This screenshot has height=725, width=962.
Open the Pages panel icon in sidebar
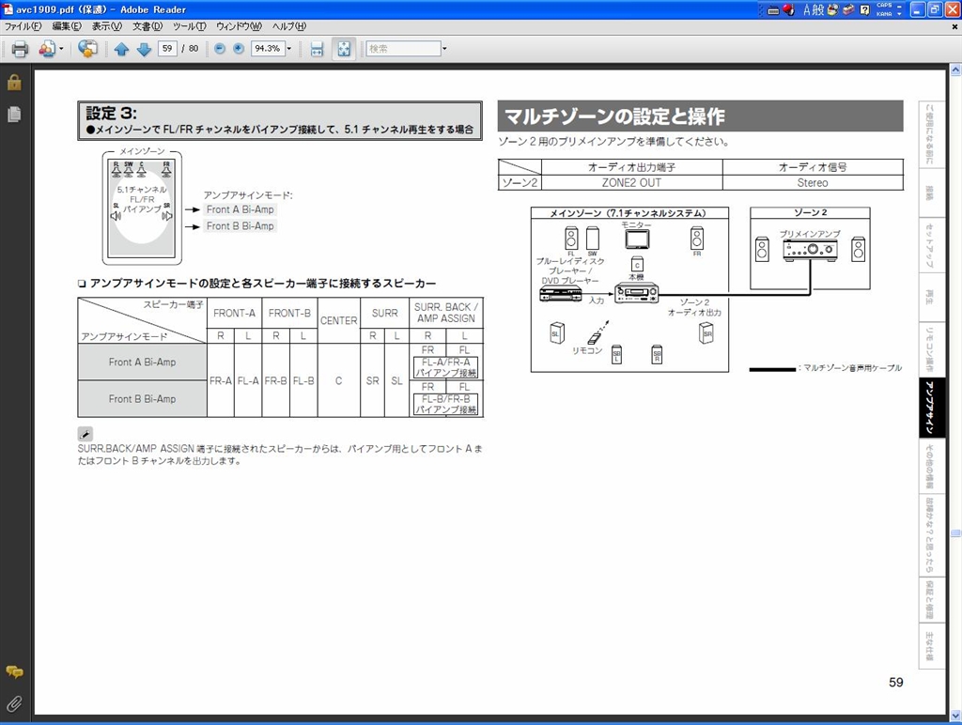coord(14,114)
